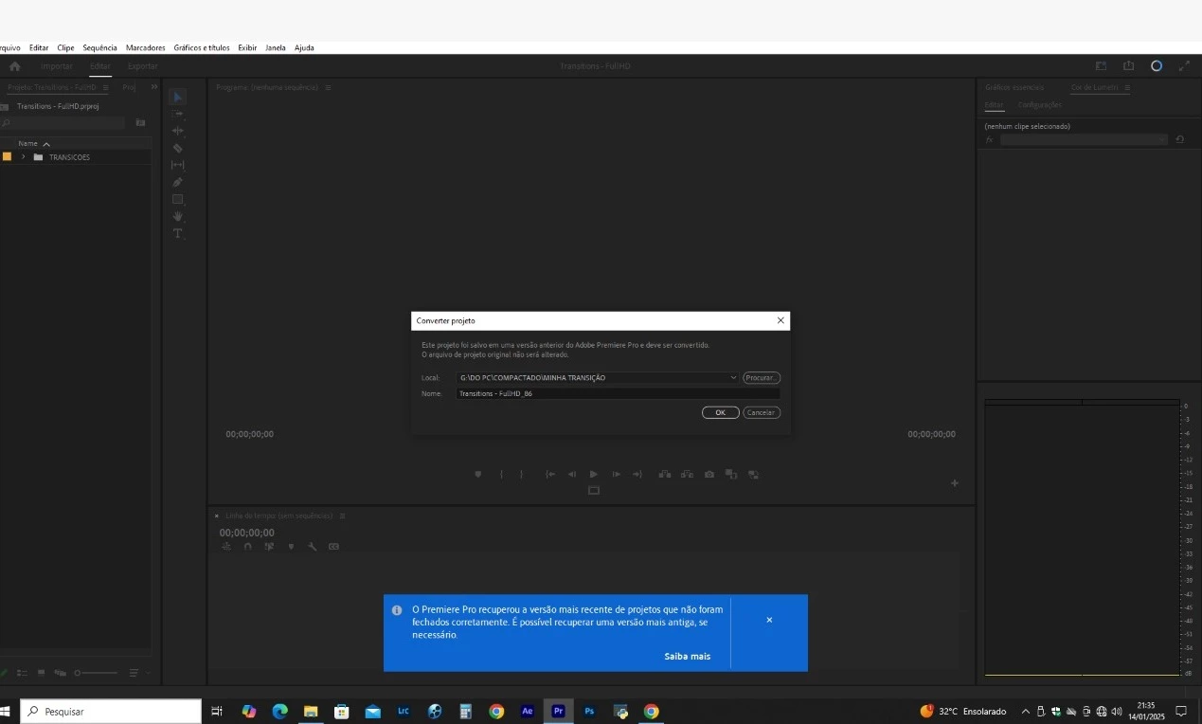
Task: Open Quick Export share icon
Action: (1128, 66)
